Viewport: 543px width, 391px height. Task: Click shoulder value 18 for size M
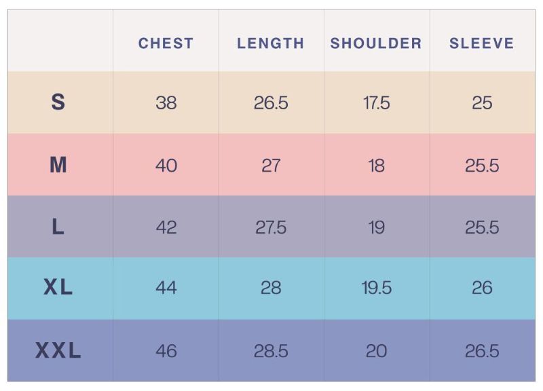coord(376,166)
